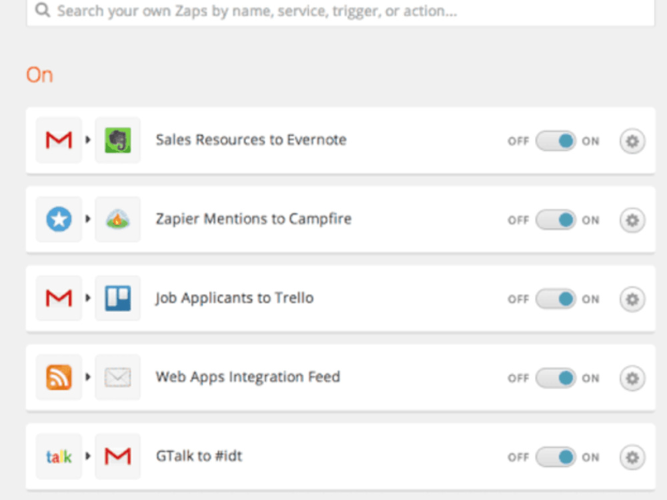Open gear settings for Sales Resources to Evernote
Viewport: 667px width, 500px height.
coord(632,141)
